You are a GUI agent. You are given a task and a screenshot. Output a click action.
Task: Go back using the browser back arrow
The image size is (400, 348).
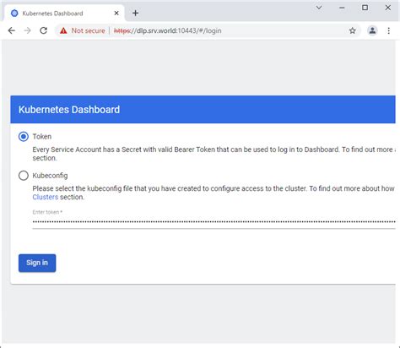click(x=12, y=30)
